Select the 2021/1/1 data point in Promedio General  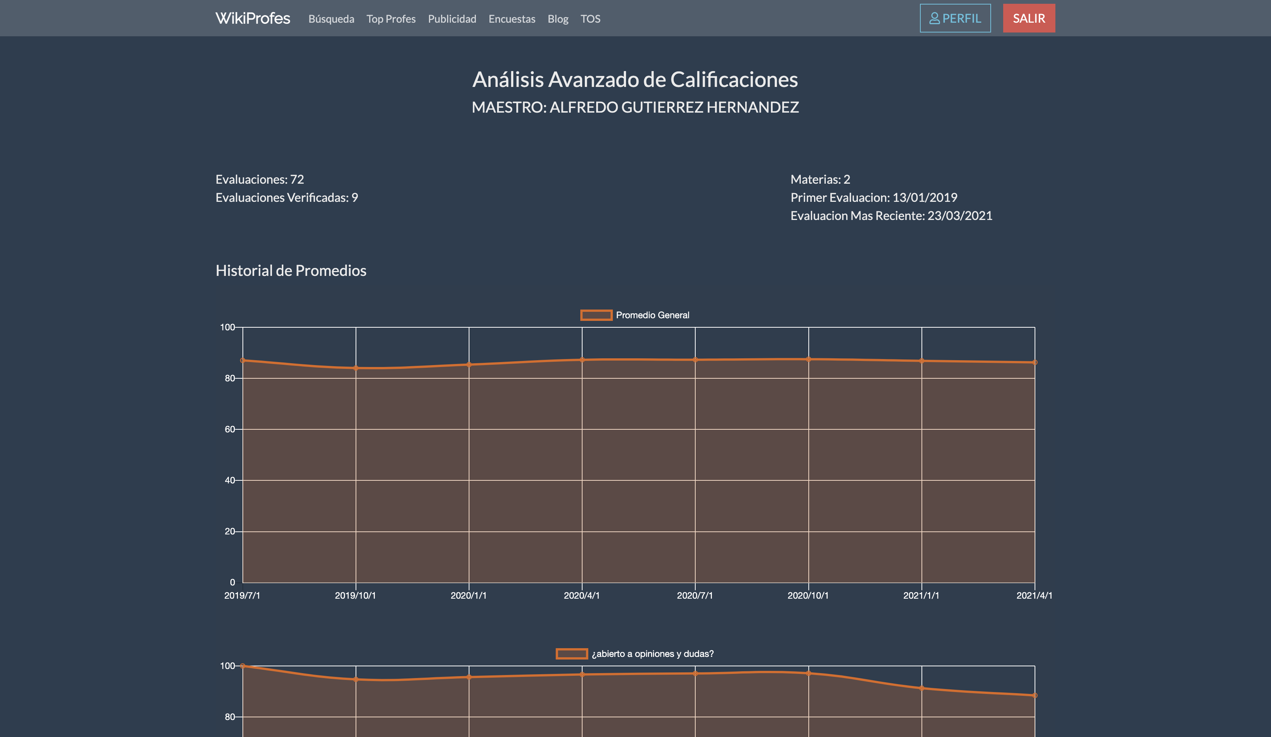pyautogui.click(x=921, y=361)
